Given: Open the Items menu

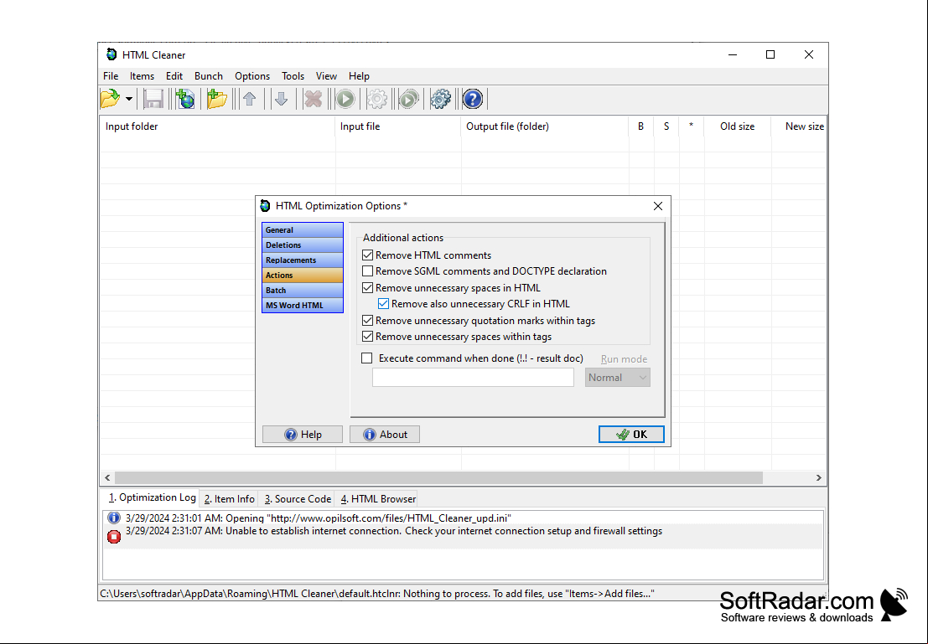Looking at the screenshot, I should (x=142, y=76).
